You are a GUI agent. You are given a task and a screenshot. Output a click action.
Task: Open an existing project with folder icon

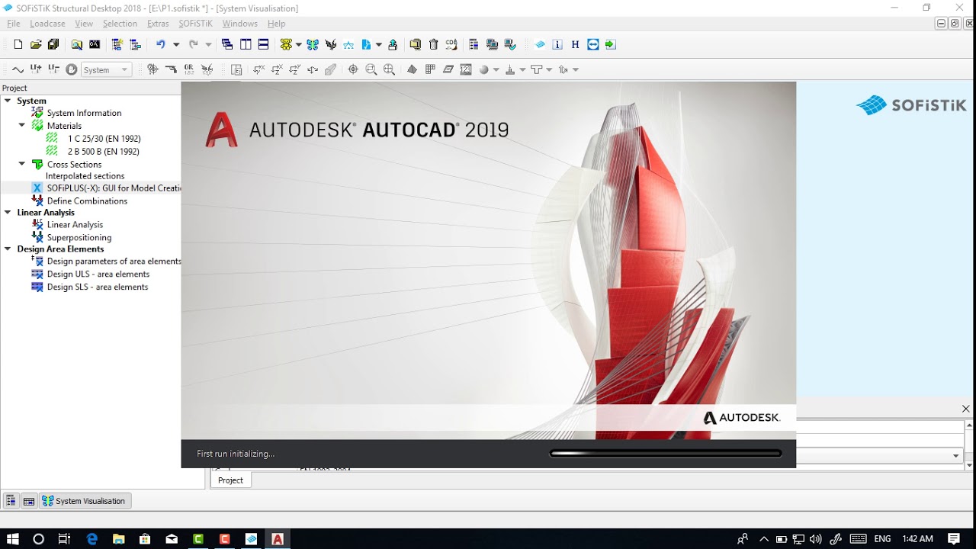[x=36, y=44]
